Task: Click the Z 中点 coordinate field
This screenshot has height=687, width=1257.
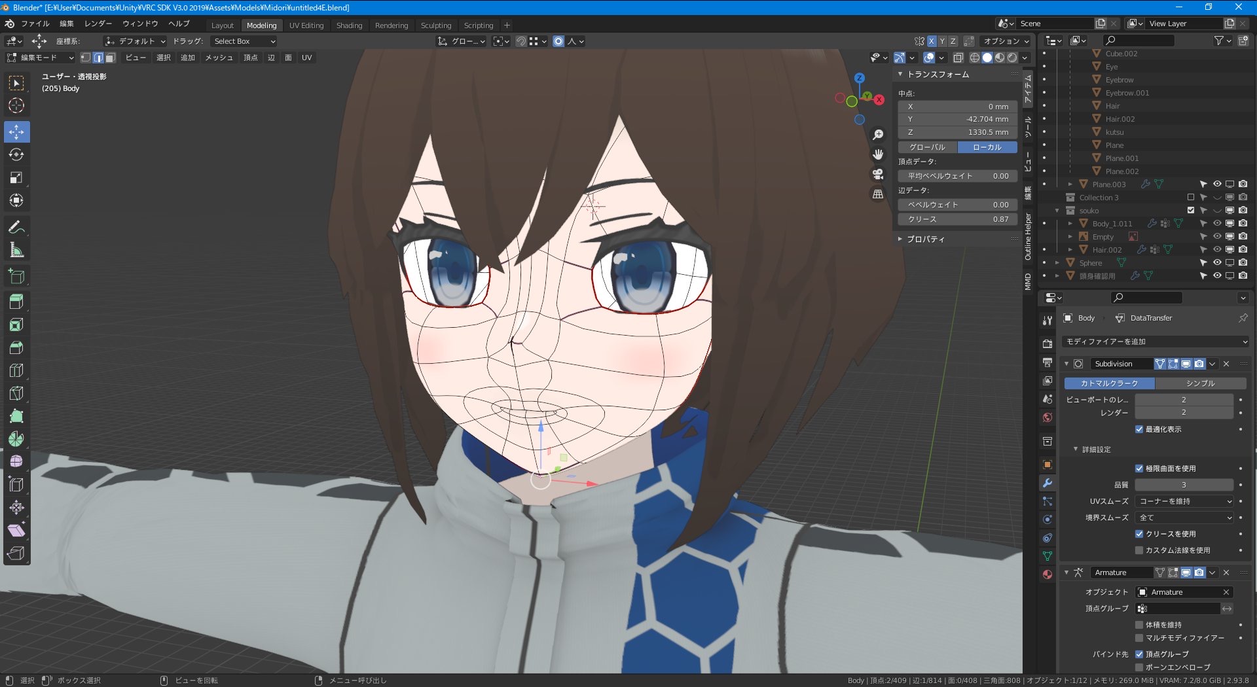Action: [958, 132]
